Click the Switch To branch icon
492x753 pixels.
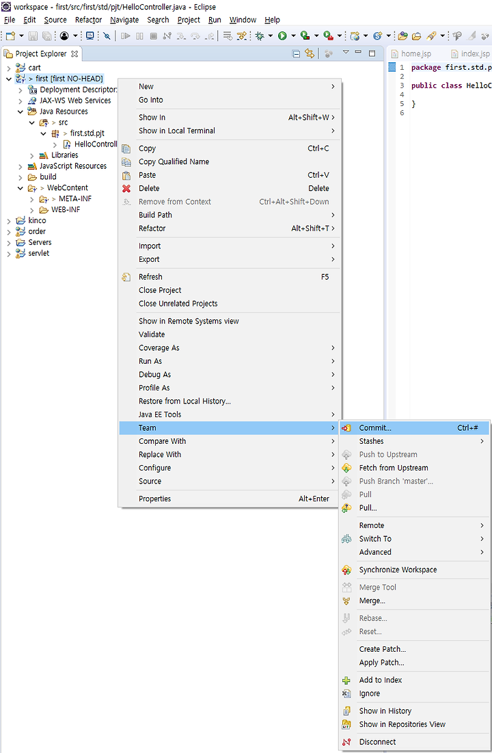click(346, 539)
